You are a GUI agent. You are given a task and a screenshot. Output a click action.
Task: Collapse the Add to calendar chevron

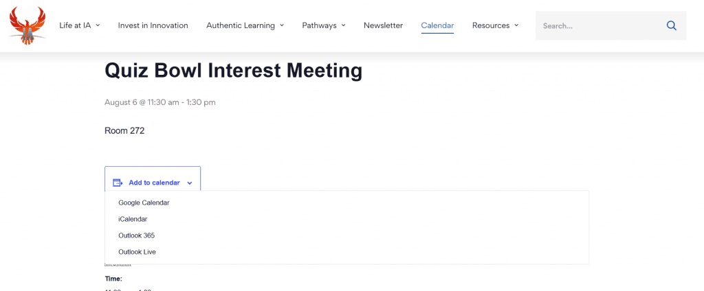(190, 183)
